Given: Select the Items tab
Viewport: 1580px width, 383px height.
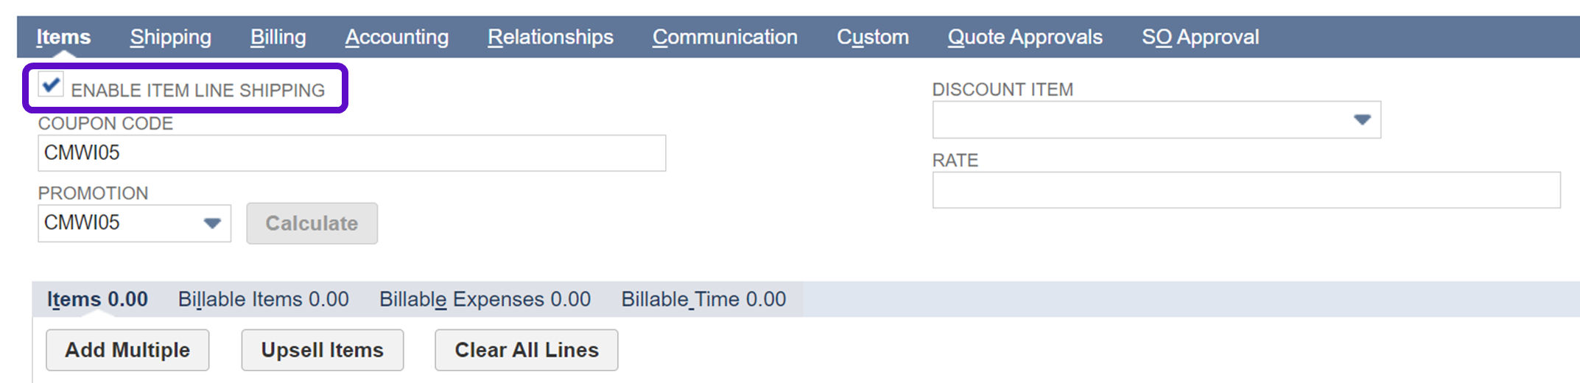Looking at the screenshot, I should pos(63,37).
